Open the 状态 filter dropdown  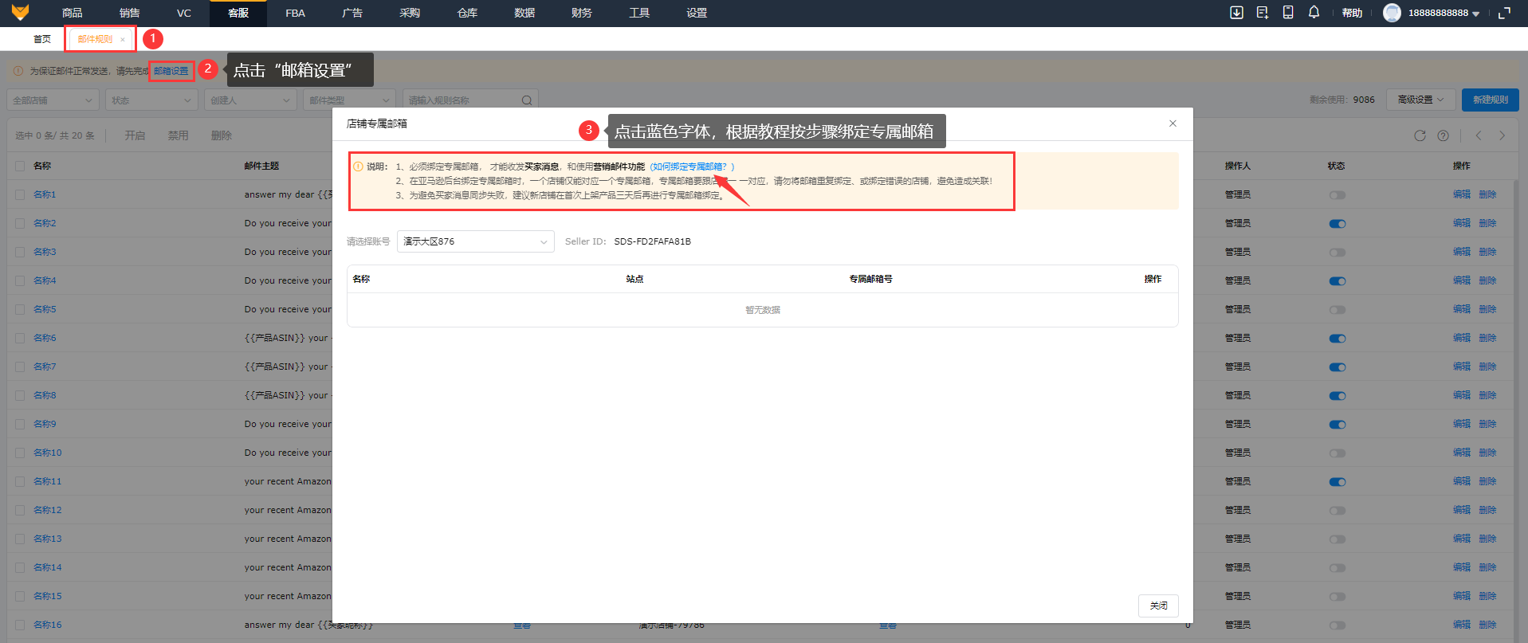[x=151, y=100]
